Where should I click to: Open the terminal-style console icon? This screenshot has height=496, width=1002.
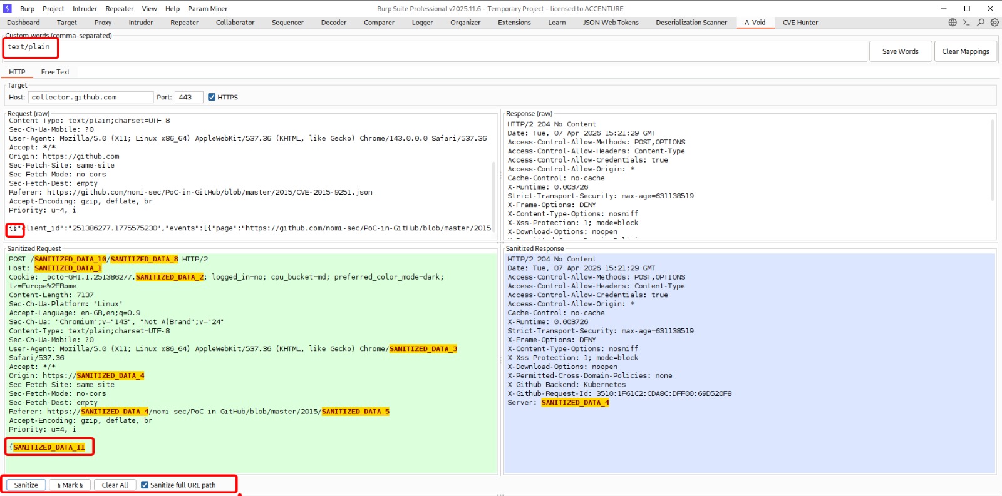pyautogui.click(x=966, y=23)
